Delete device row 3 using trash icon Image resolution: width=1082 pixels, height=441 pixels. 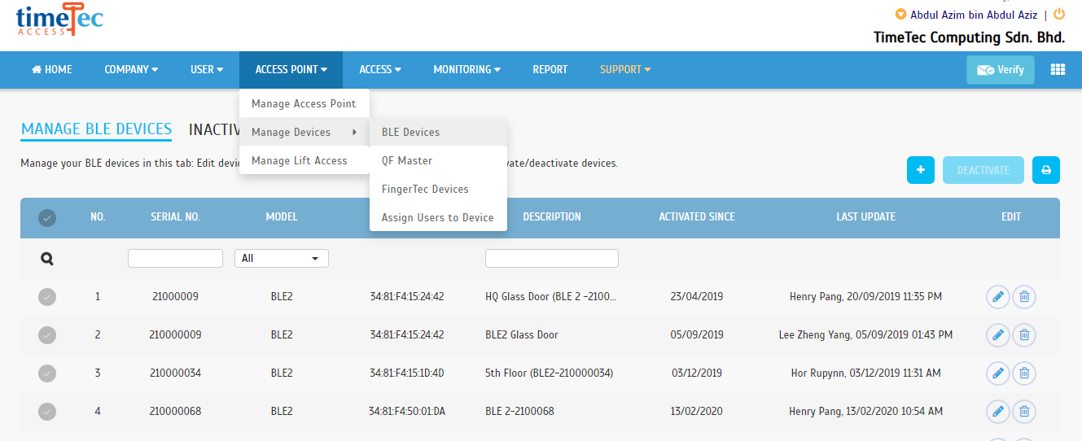[1024, 373]
